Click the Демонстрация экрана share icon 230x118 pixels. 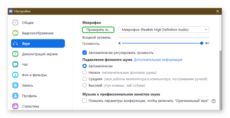click(15, 54)
